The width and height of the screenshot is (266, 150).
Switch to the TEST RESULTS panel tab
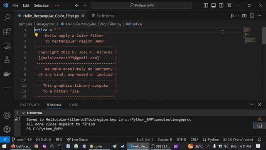point(30,105)
